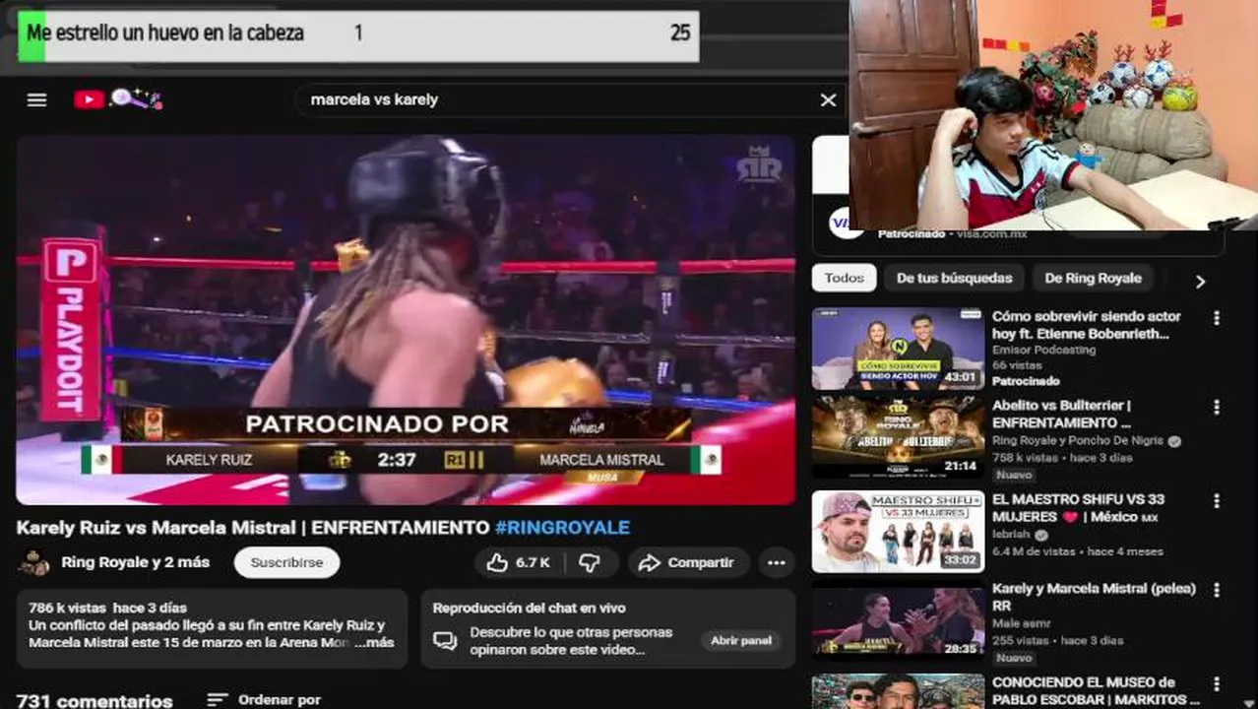1258x709 pixels.
Task: Click the 'Me estrello un huevo' goal bar
Action: click(x=358, y=36)
